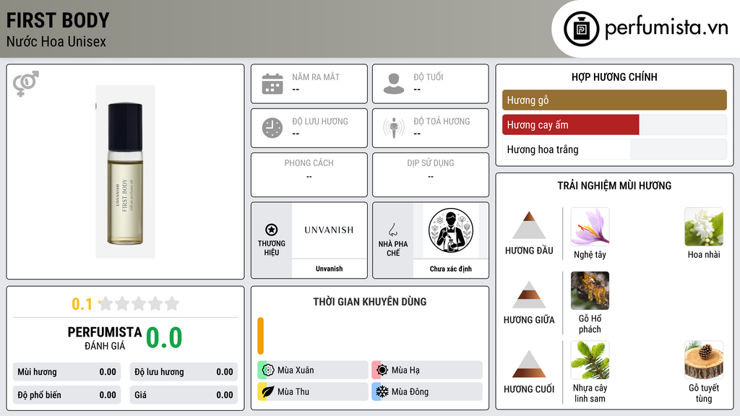Click the perfumista.vn perfume bottle logo icon
This screenshot has height=416, width=740.
(x=581, y=29)
